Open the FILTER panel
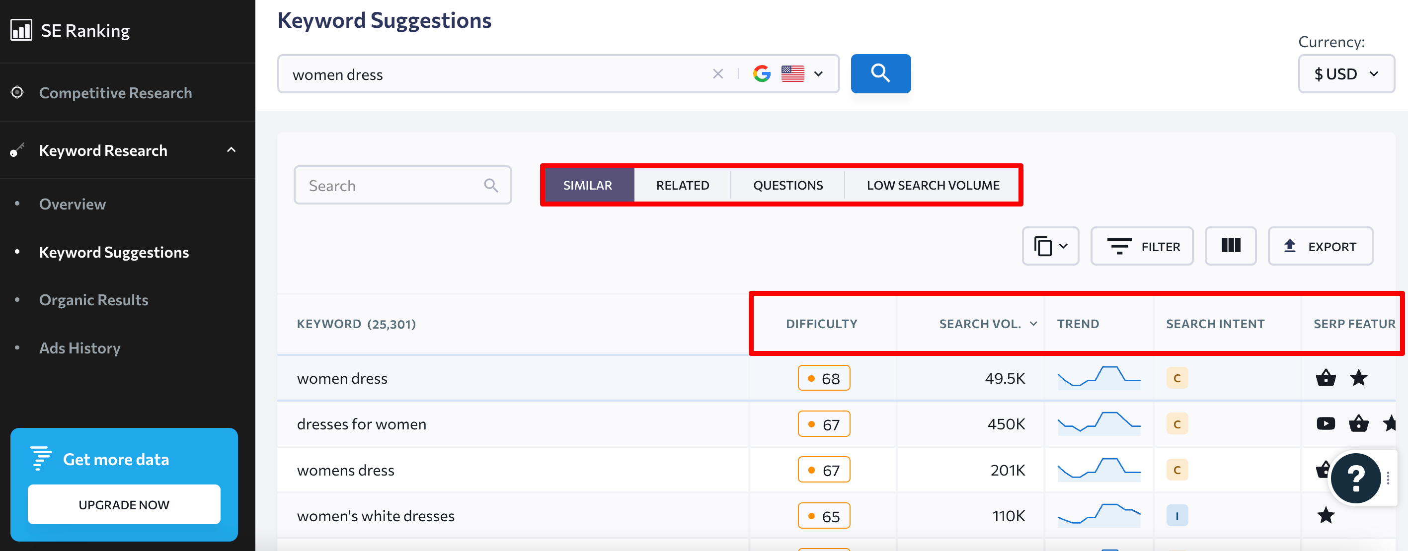The image size is (1408, 551). point(1142,246)
